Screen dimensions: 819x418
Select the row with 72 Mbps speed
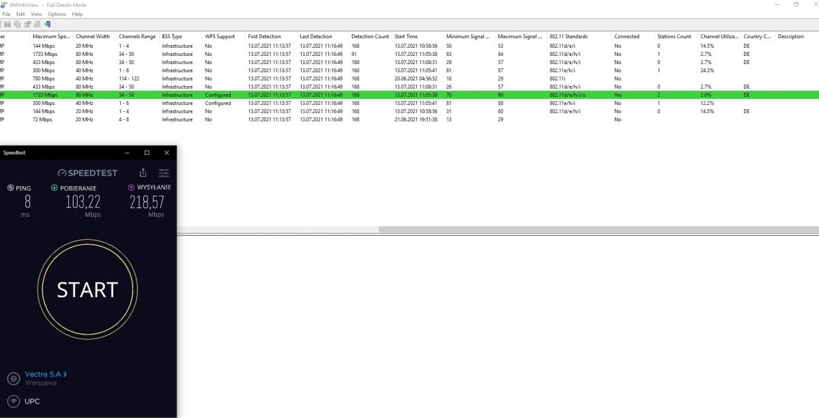pyautogui.click(x=409, y=119)
